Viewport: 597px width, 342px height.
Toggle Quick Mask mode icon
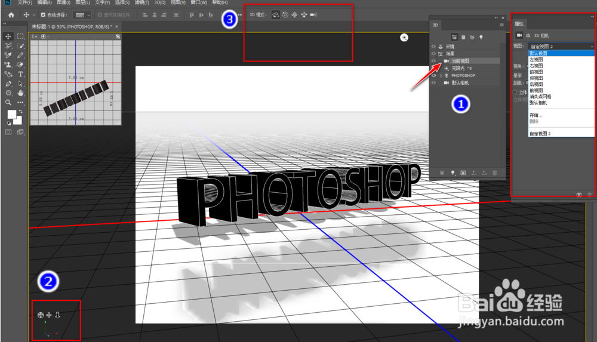(x=8, y=132)
